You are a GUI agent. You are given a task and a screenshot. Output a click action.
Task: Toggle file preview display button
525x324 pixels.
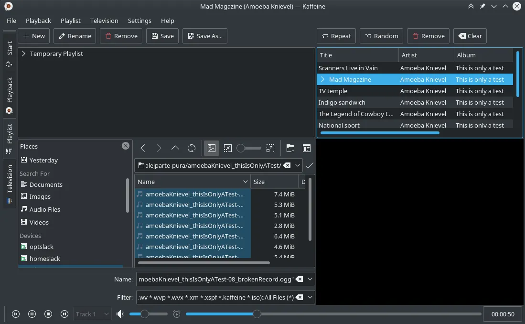[212, 148]
